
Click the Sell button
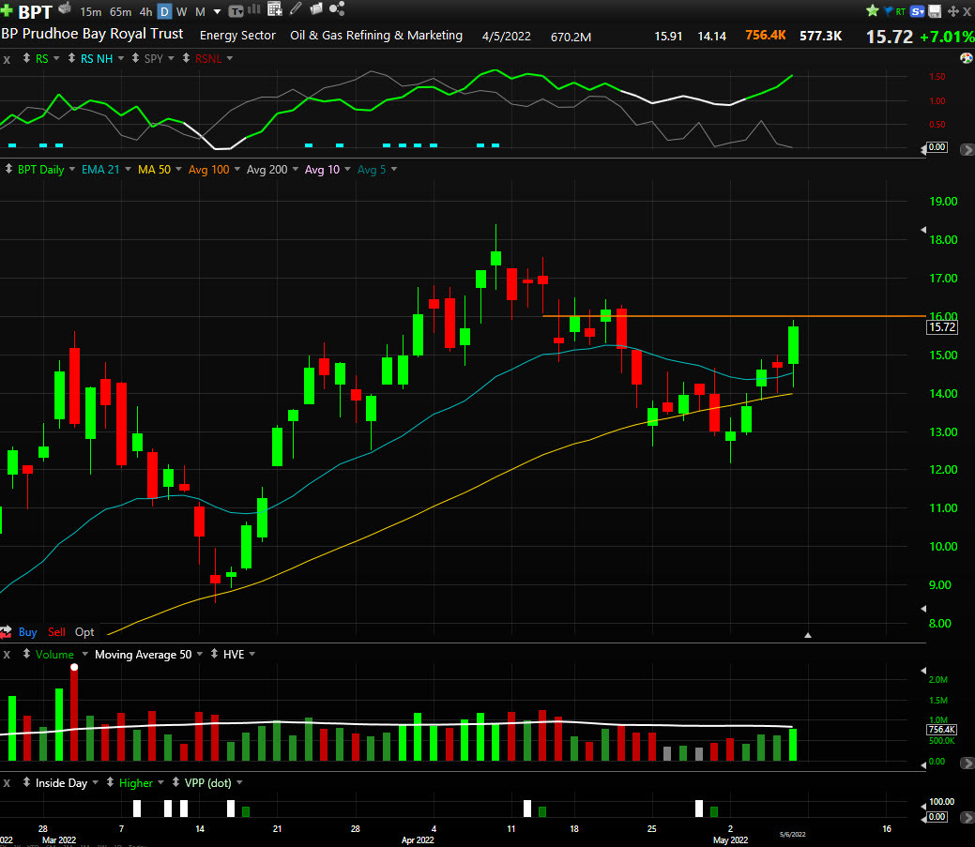point(56,632)
